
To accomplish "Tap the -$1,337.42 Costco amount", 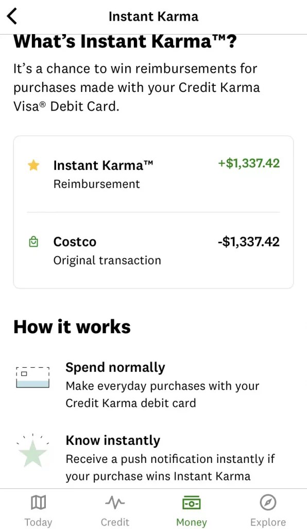I will pos(248,241).
